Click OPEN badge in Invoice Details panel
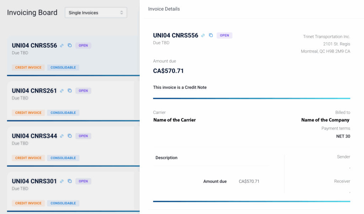 [x=224, y=35]
